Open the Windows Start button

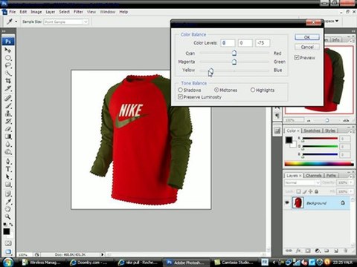click(8, 262)
